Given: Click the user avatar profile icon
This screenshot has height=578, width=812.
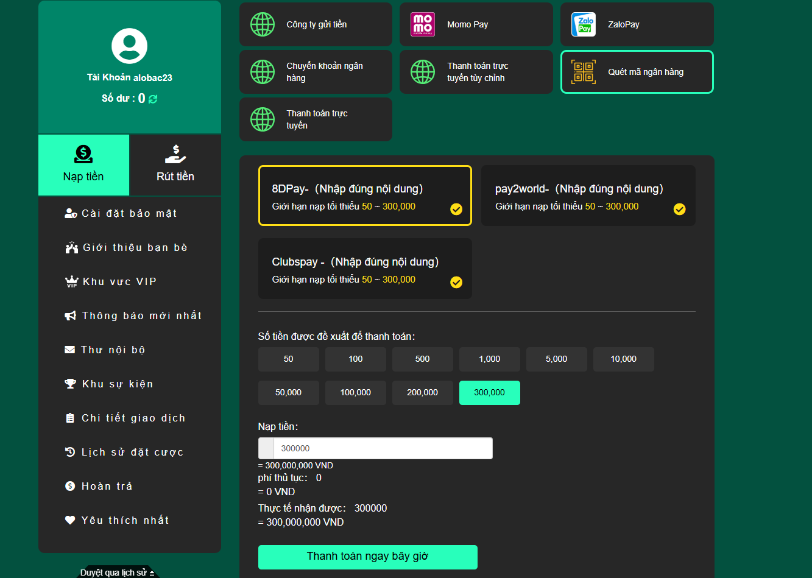Looking at the screenshot, I should [129, 46].
